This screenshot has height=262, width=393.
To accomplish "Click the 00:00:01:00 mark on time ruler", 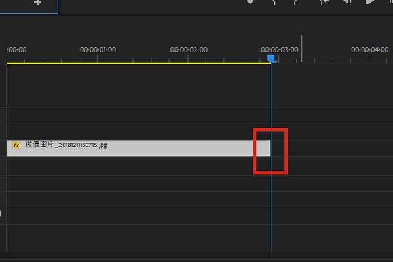I will 98,50.
